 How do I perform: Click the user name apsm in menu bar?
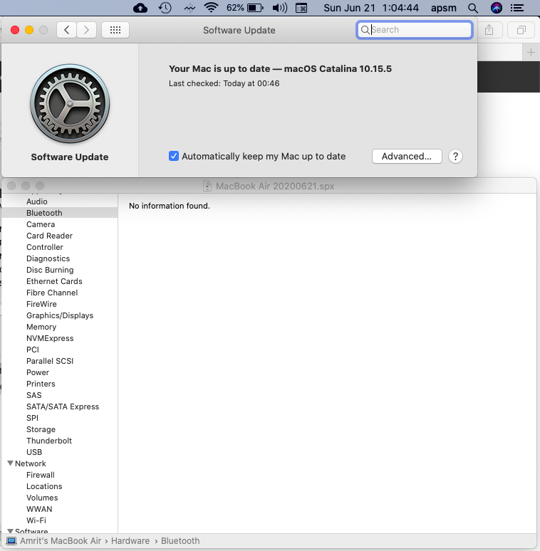coord(444,8)
